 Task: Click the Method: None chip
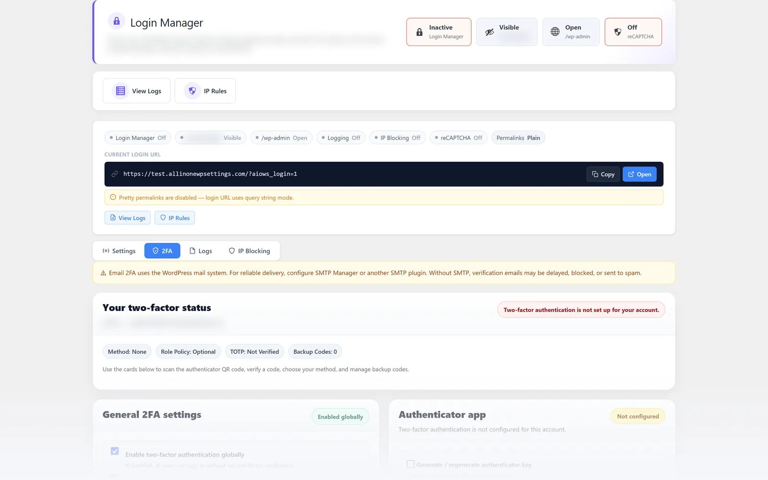point(127,352)
